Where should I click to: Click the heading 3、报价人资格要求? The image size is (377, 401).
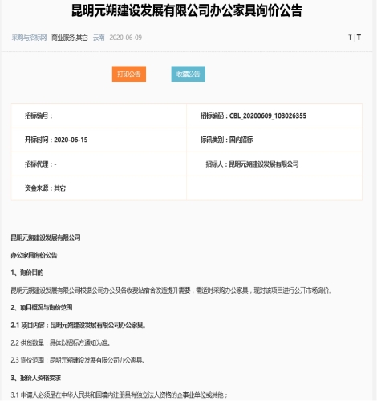(x=36, y=378)
